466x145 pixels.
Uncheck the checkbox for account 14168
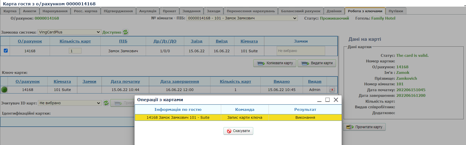6,51
